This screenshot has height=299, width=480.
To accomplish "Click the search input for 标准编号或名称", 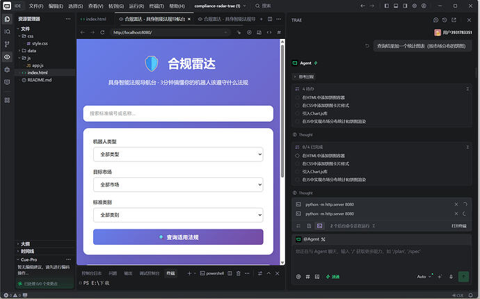I will [x=178, y=113].
